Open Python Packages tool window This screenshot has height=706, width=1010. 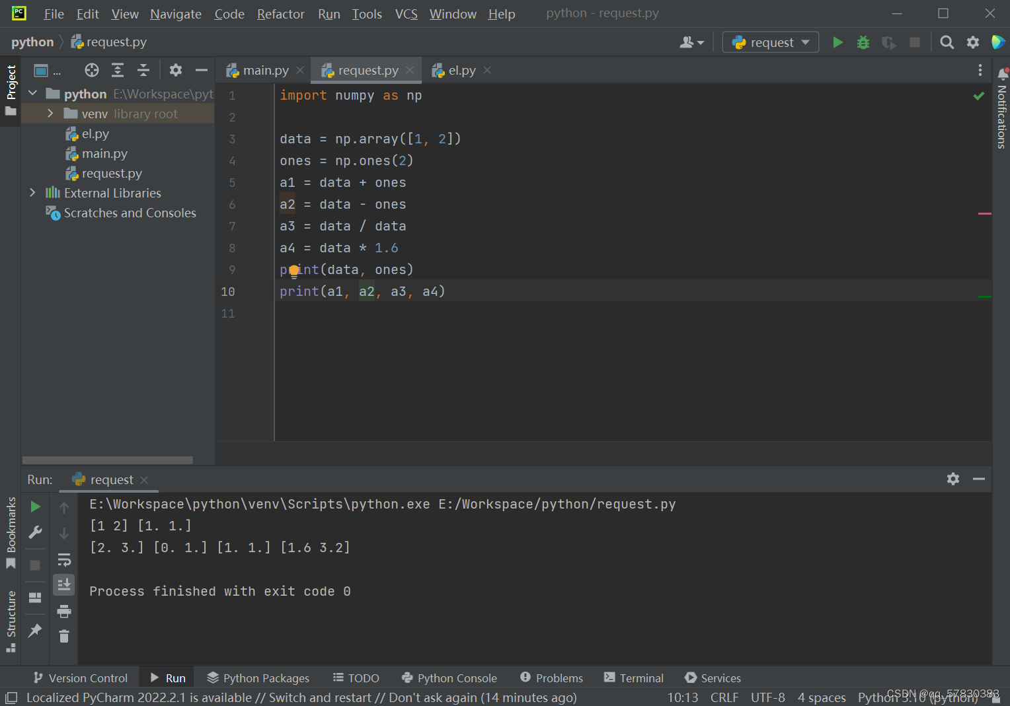(258, 678)
